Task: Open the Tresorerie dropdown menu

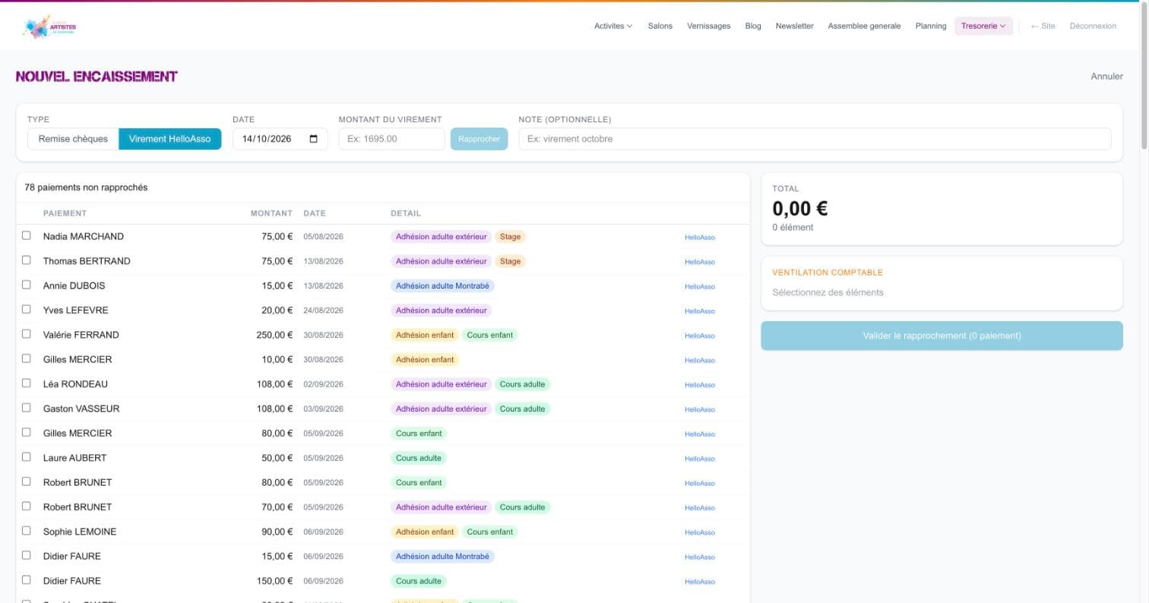Action: coord(983,26)
